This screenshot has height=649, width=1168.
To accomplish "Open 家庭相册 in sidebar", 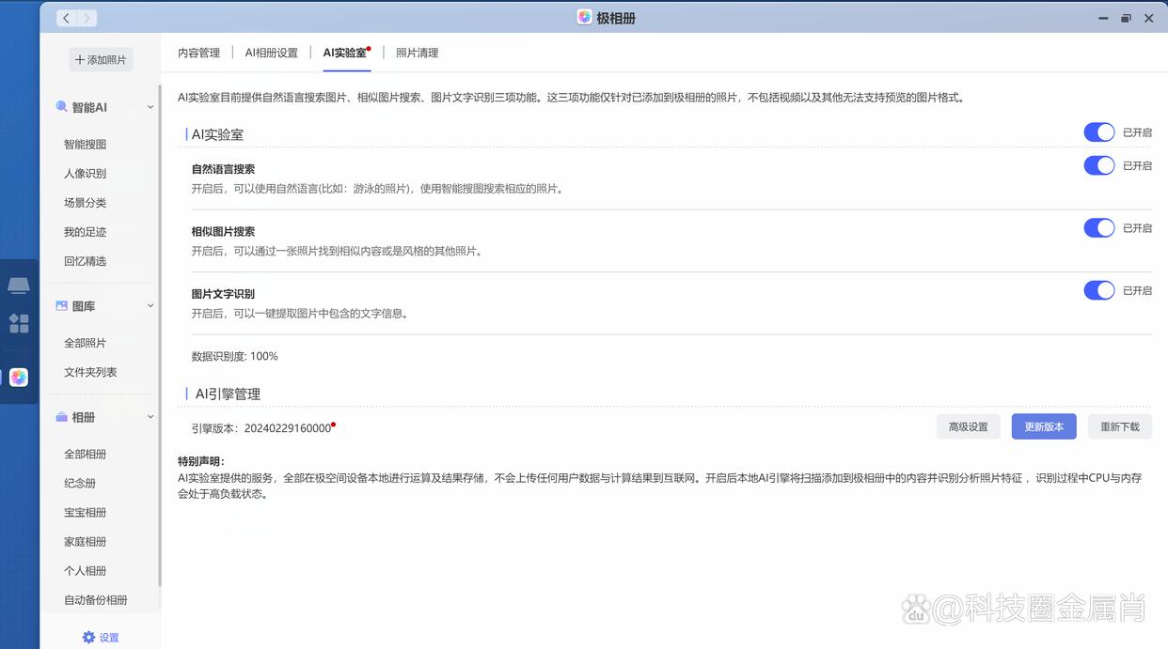I will [86, 541].
